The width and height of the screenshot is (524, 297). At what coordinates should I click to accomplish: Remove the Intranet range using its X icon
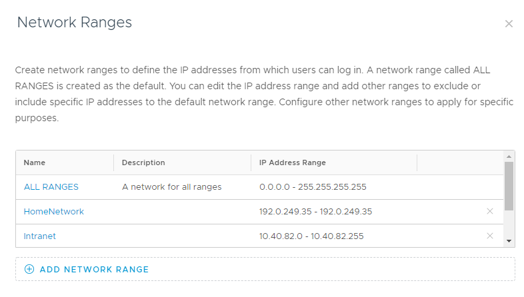pyautogui.click(x=490, y=236)
